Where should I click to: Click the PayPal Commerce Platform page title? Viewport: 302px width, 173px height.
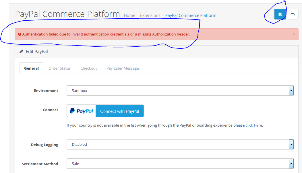67,14
